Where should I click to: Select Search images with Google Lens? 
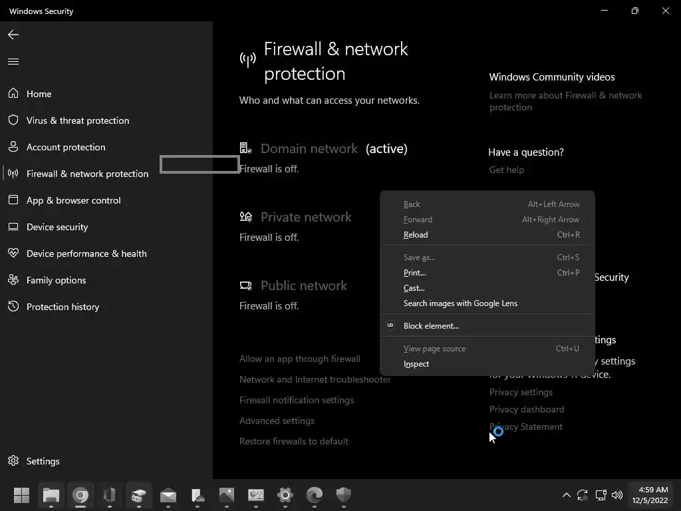click(x=487, y=303)
